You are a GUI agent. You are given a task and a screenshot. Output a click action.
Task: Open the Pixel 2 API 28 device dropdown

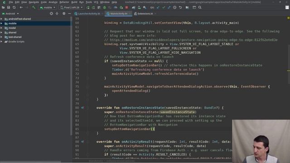(72, 8)
